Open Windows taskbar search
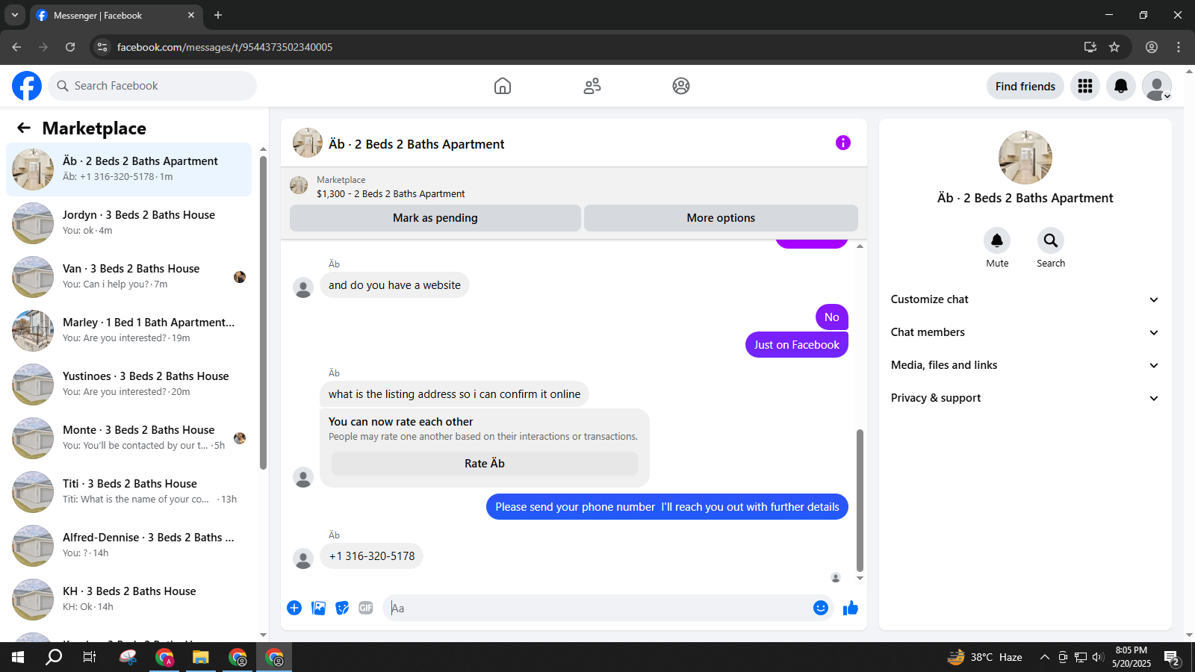 click(x=54, y=657)
